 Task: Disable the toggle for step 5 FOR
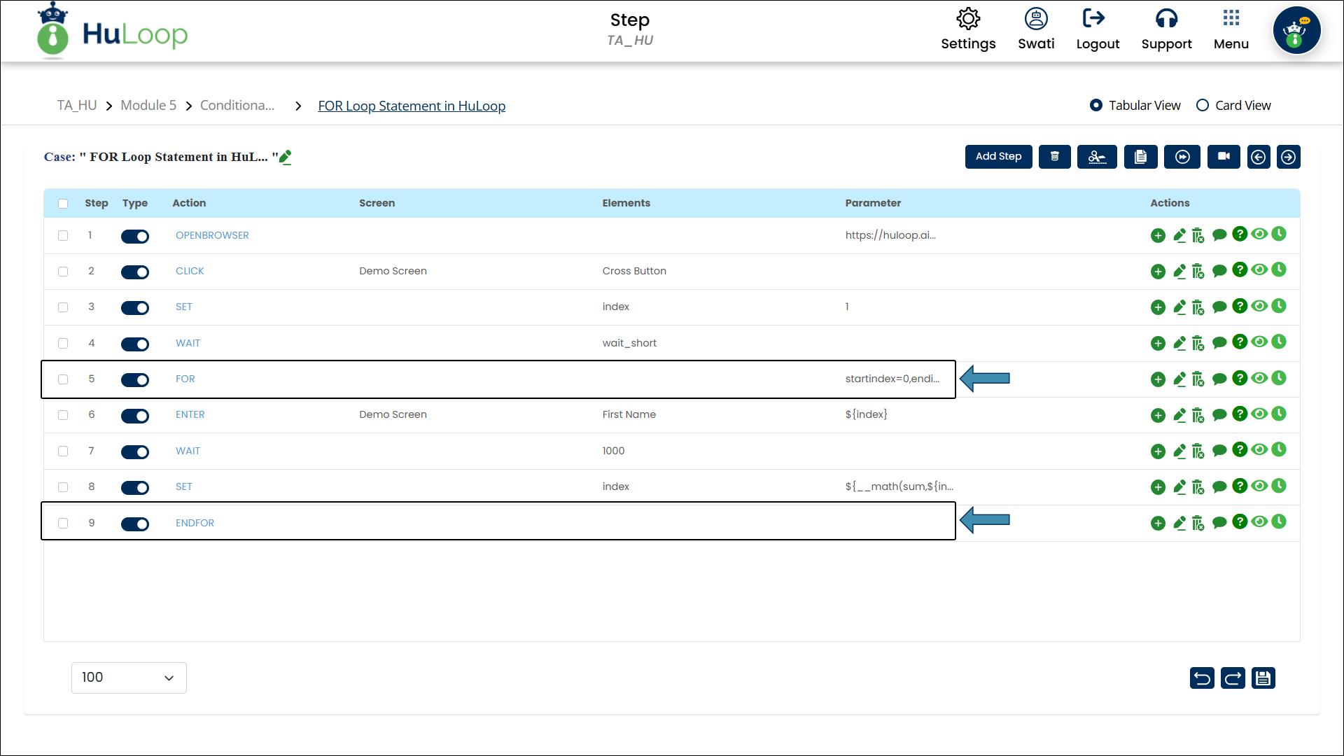click(x=135, y=379)
